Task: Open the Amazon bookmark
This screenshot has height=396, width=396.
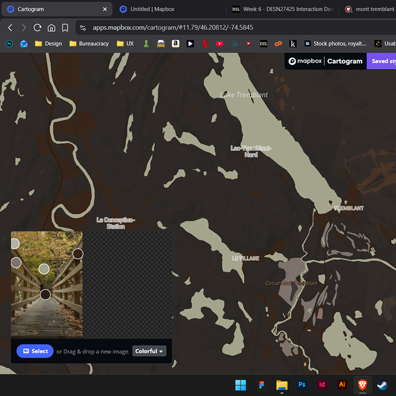Action: [175, 44]
